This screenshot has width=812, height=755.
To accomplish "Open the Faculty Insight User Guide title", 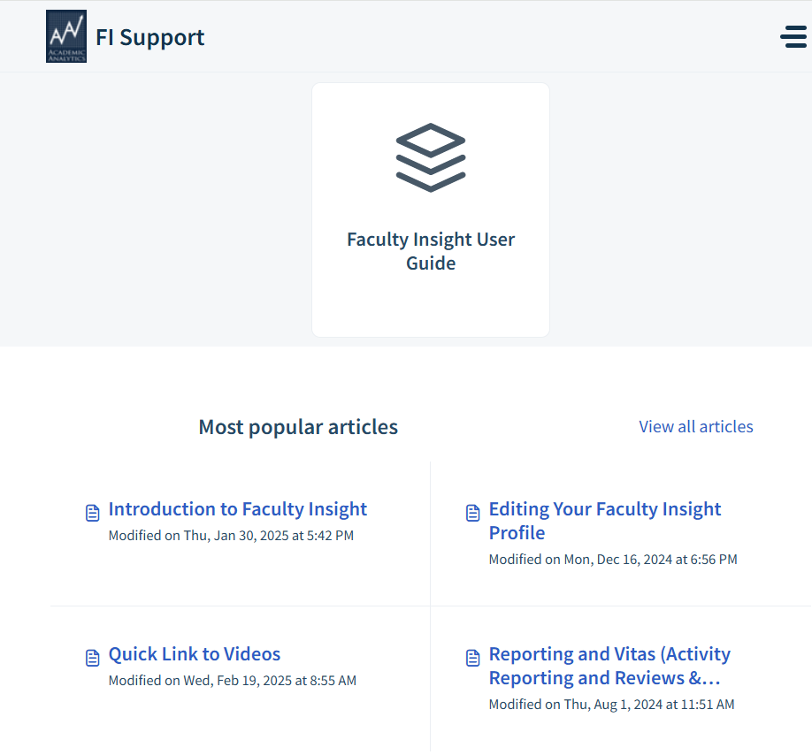I will (x=431, y=251).
